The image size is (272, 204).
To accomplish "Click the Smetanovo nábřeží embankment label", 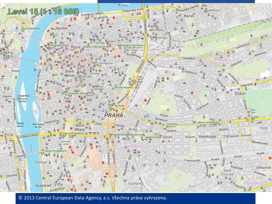I will coord(38,81).
